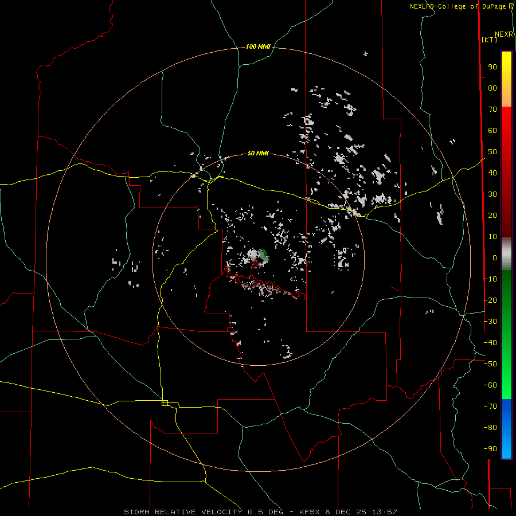
Task: Click the [KT] units label
Action: click(x=489, y=40)
